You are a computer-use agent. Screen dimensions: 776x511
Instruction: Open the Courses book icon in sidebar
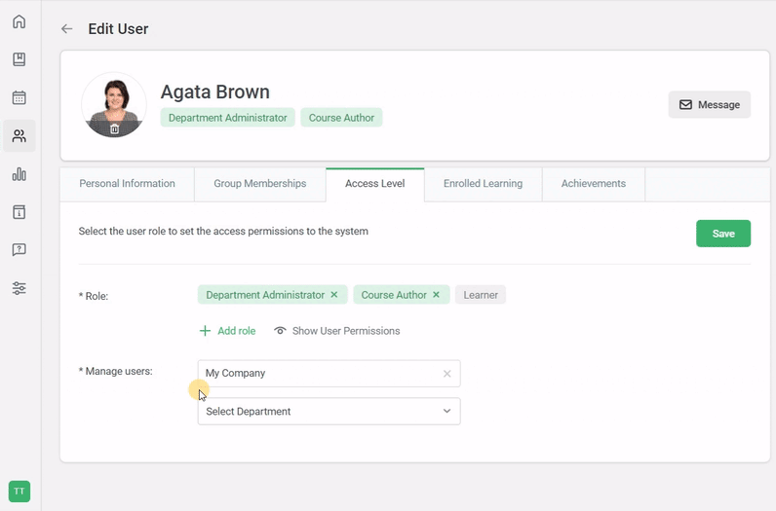tap(19, 59)
